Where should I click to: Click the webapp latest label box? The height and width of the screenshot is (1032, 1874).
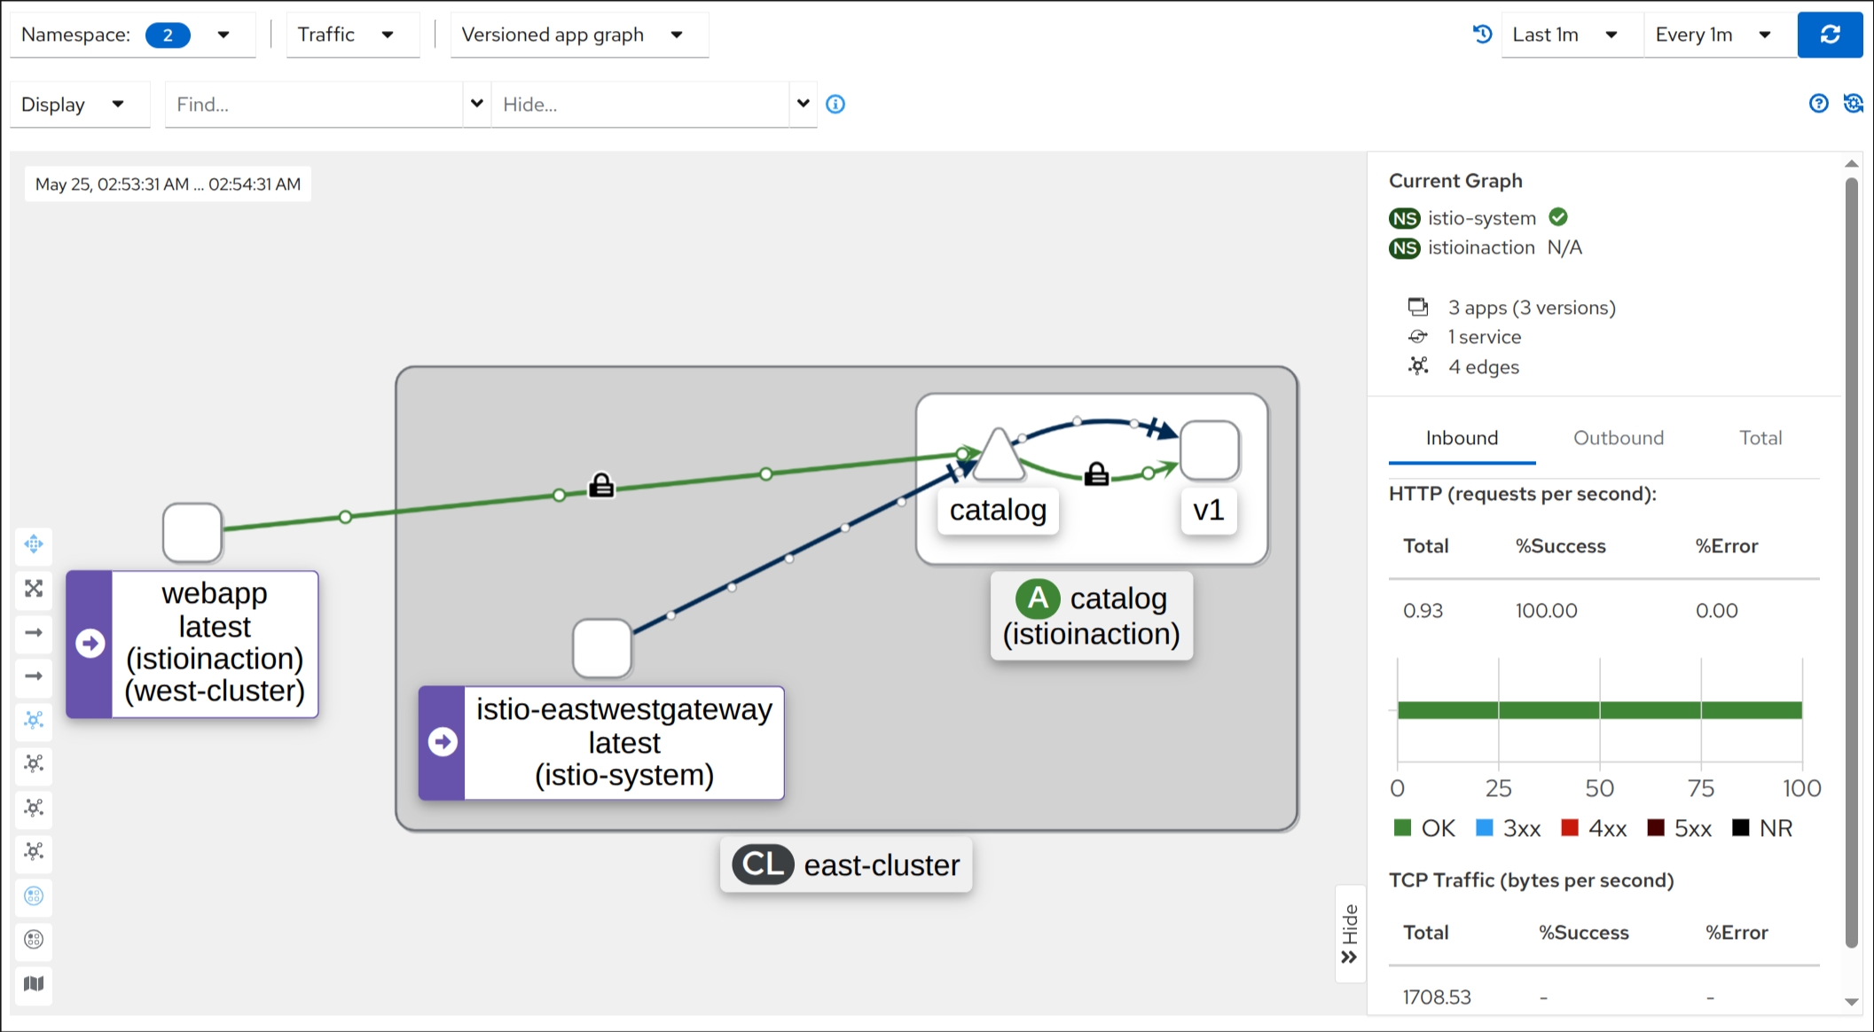click(192, 644)
